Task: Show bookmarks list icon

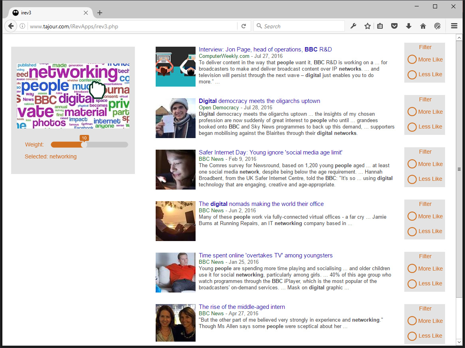Action: (x=380, y=26)
